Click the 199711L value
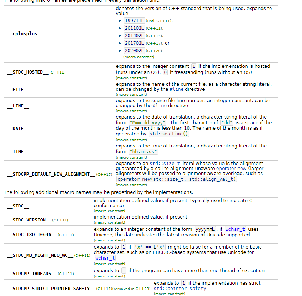 click(134, 21)
